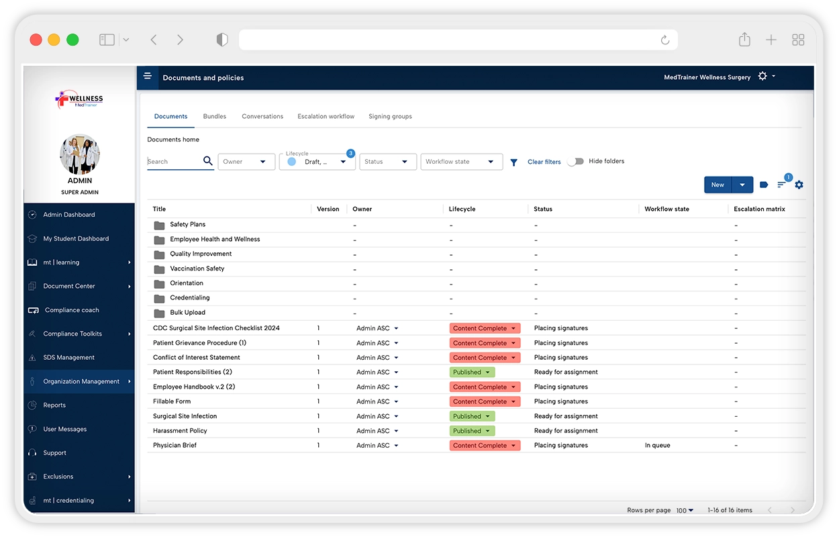Image resolution: width=839 pixels, height=537 pixels.
Task: Switch to Escalation workflow tab
Action: point(326,116)
